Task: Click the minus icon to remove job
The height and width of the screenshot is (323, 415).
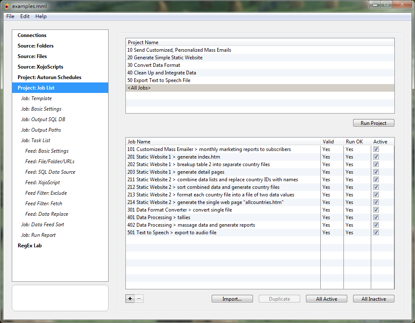Action: coord(139,299)
